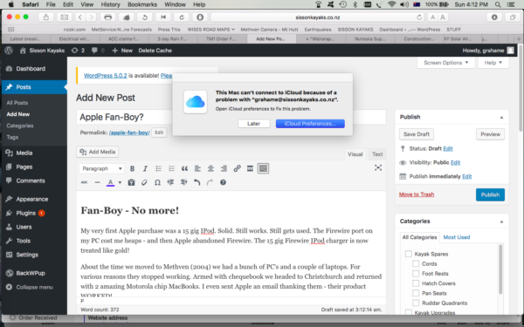Insert a link using the chain icon
The width and height of the screenshot is (524, 327).
[x=237, y=168]
